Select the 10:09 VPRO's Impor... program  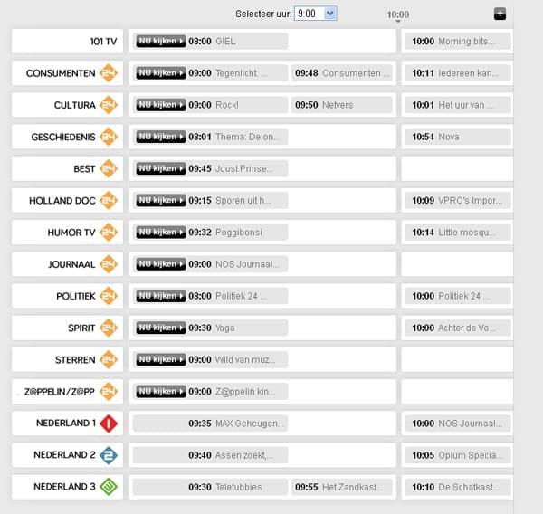click(458, 201)
